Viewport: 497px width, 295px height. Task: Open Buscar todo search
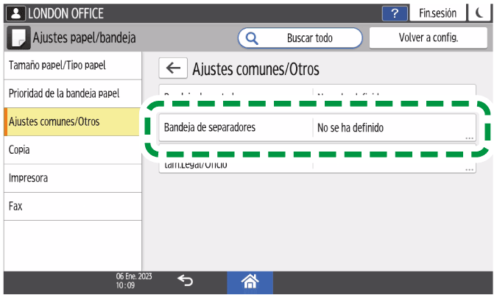tap(300, 38)
